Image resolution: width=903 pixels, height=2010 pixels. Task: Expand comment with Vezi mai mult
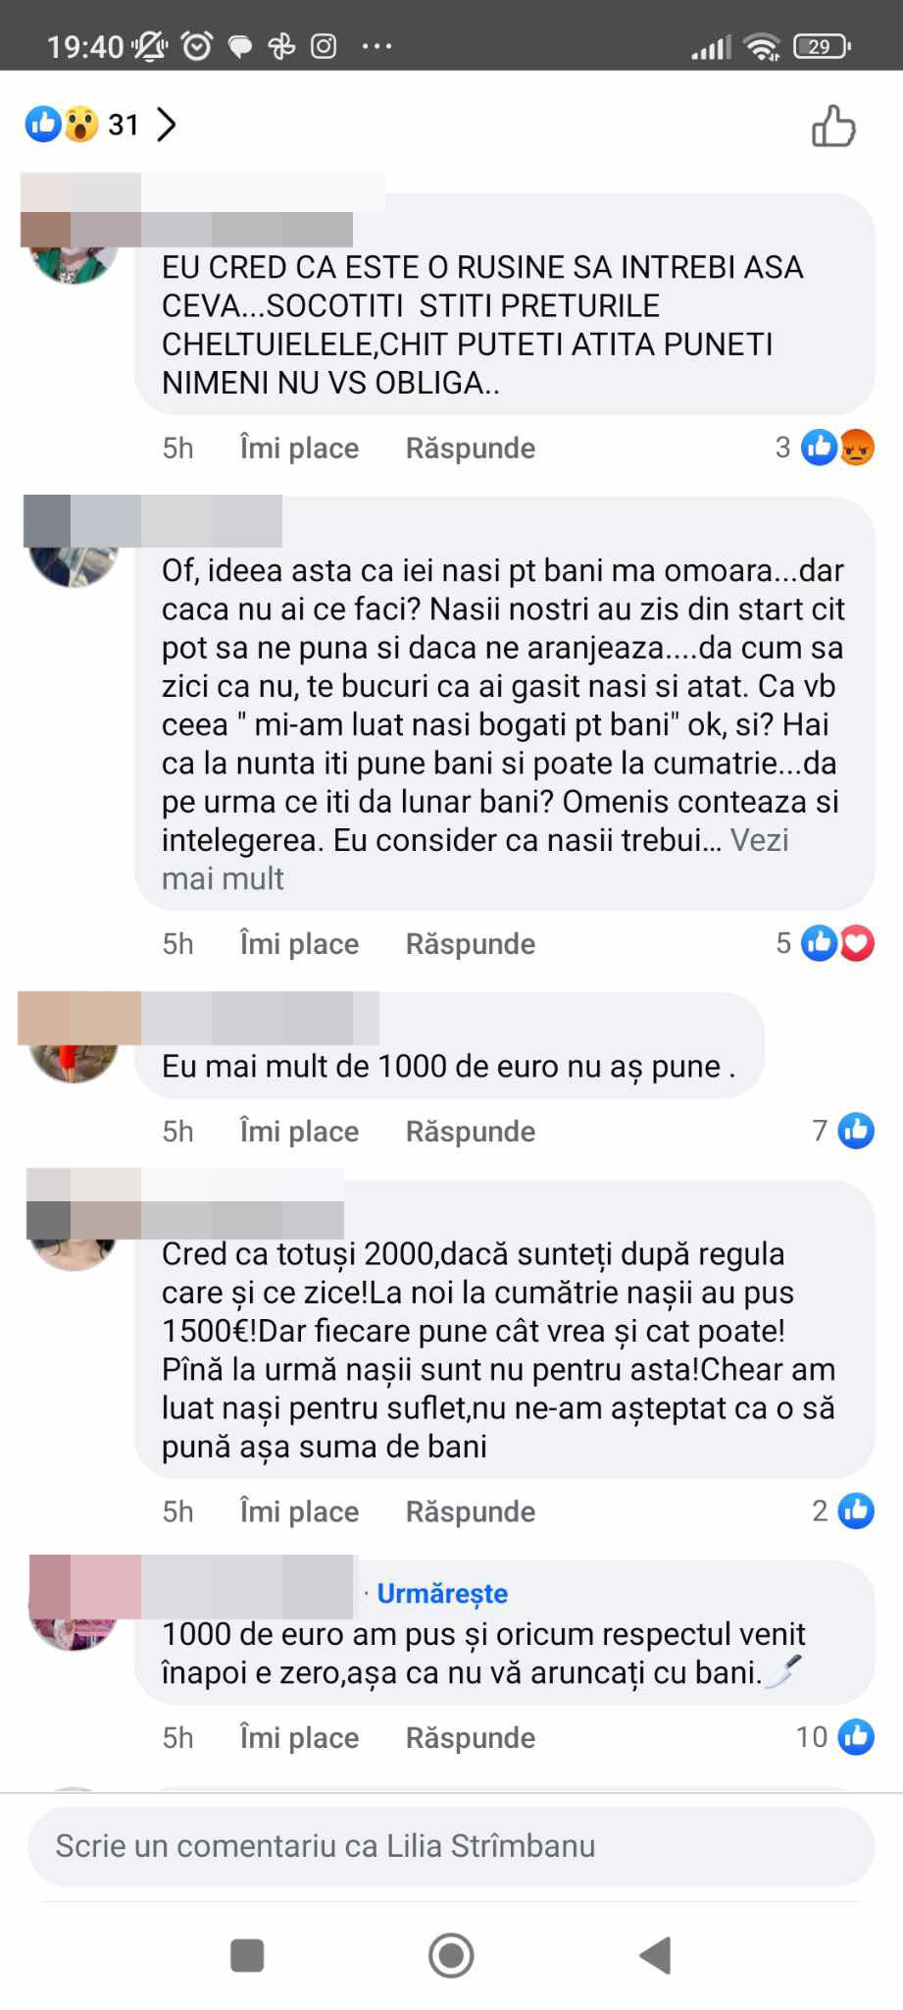click(x=476, y=859)
